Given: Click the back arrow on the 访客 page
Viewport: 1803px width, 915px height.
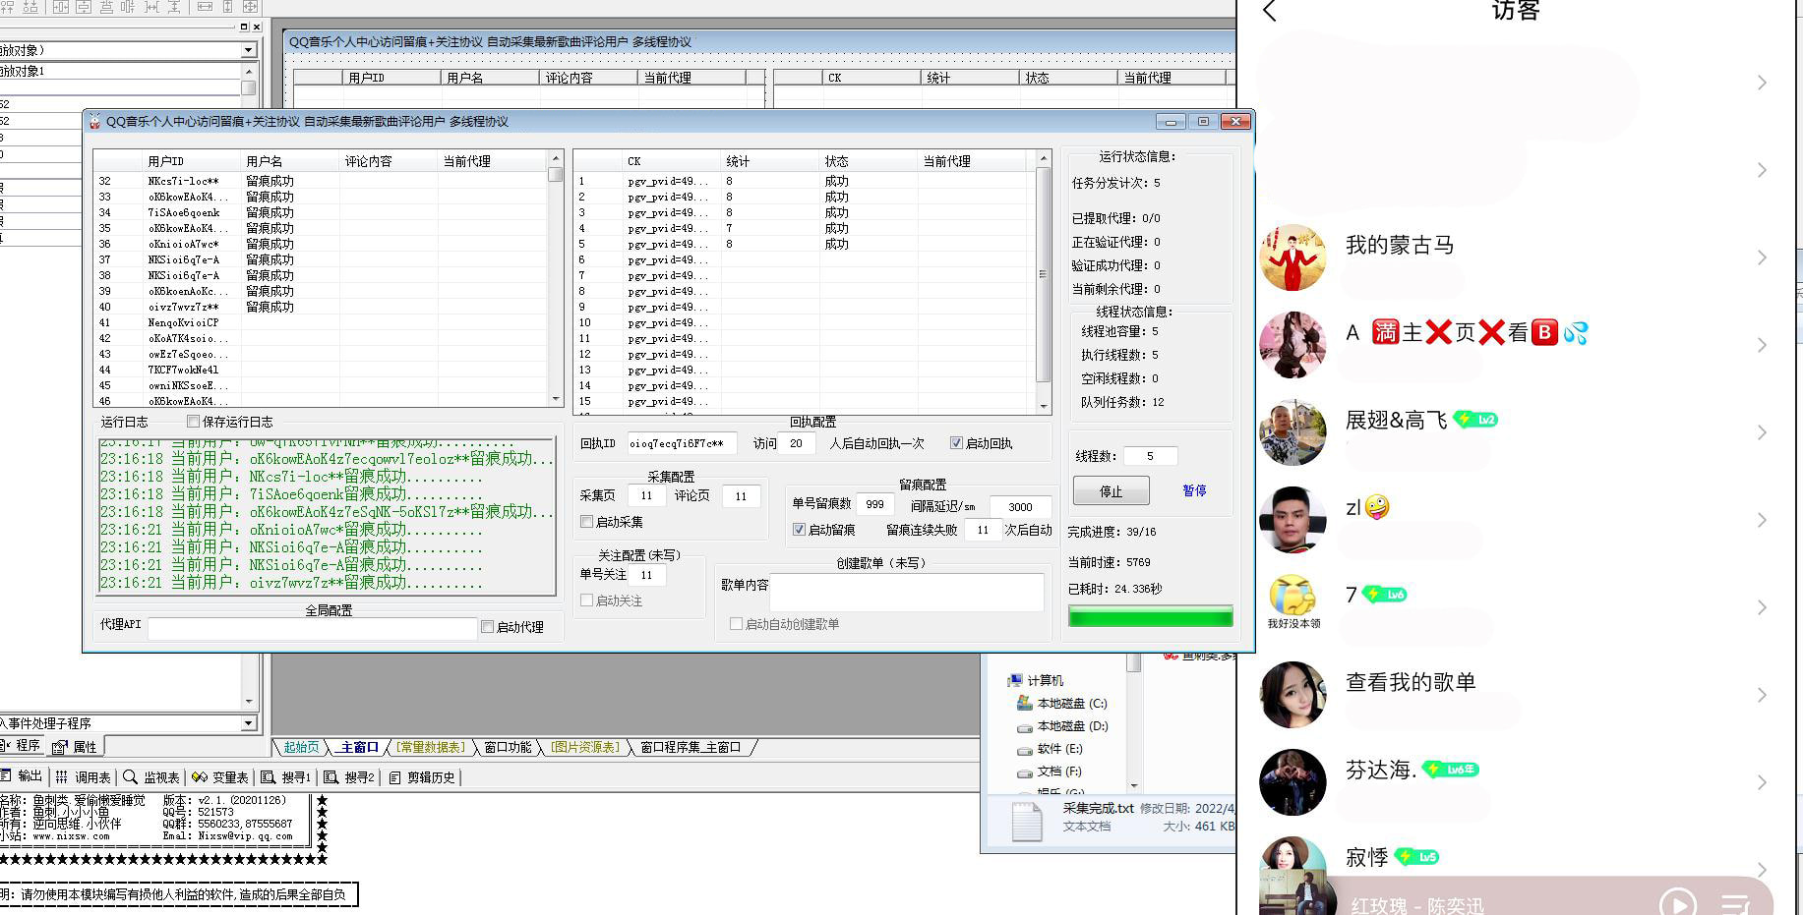Looking at the screenshot, I should (1270, 12).
